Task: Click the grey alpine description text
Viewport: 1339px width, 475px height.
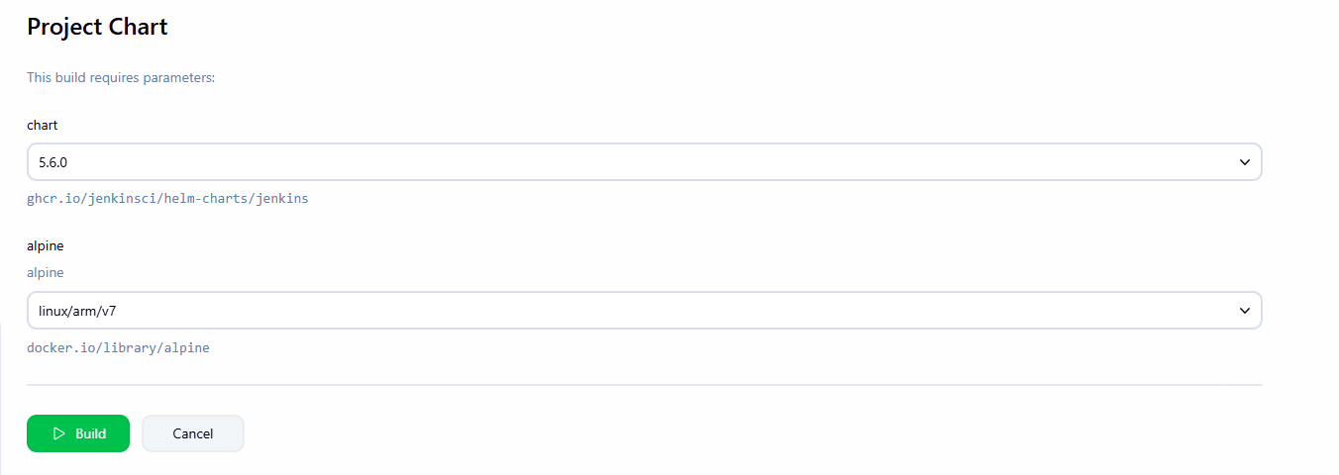Action: (46, 272)
